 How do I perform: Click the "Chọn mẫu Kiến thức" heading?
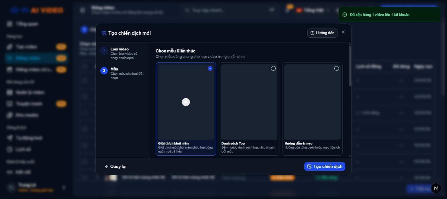click(x=176, y=51)
